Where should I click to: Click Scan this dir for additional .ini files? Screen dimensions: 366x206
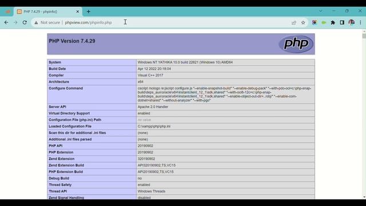point(77,133)
